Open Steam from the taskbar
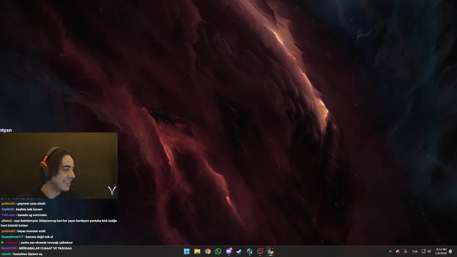Image resolution: width=457 pixels, height=257 pixels. [239, 251]
